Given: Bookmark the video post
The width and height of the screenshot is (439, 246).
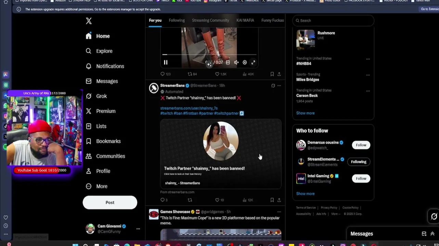Looking at the screenshot, I should coord(272,74).
